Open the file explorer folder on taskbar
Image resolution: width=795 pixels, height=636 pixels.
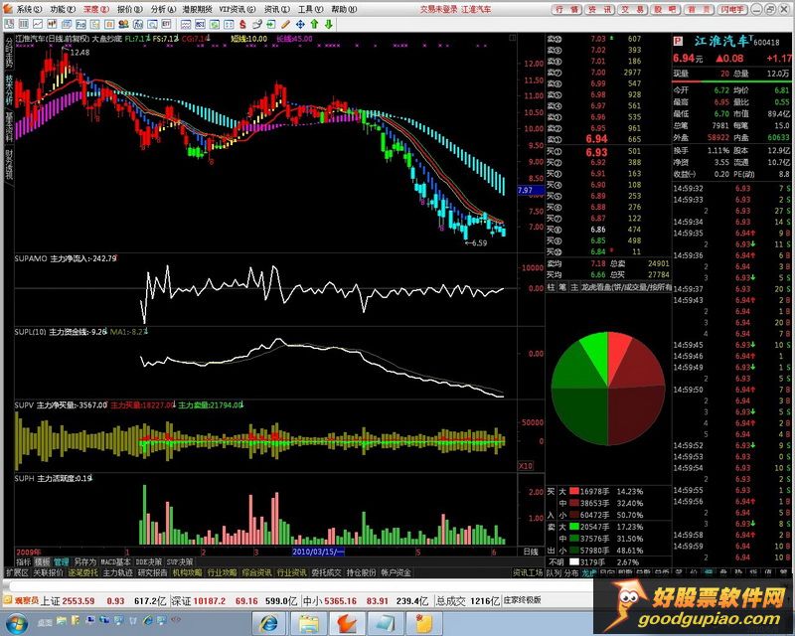pos(308,623)
